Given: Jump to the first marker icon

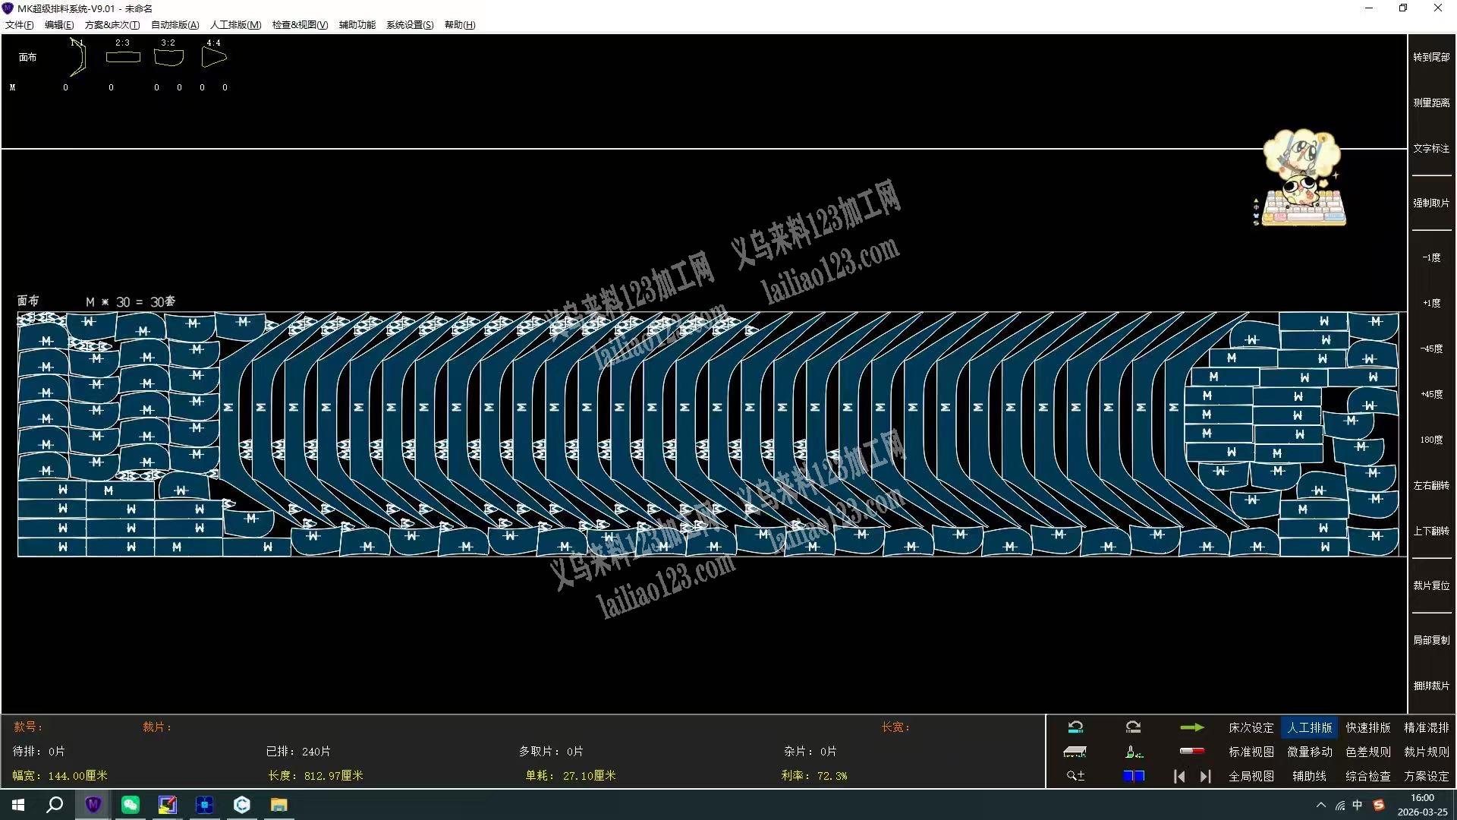Looking at the screenshot, I should coord(1179,776).
